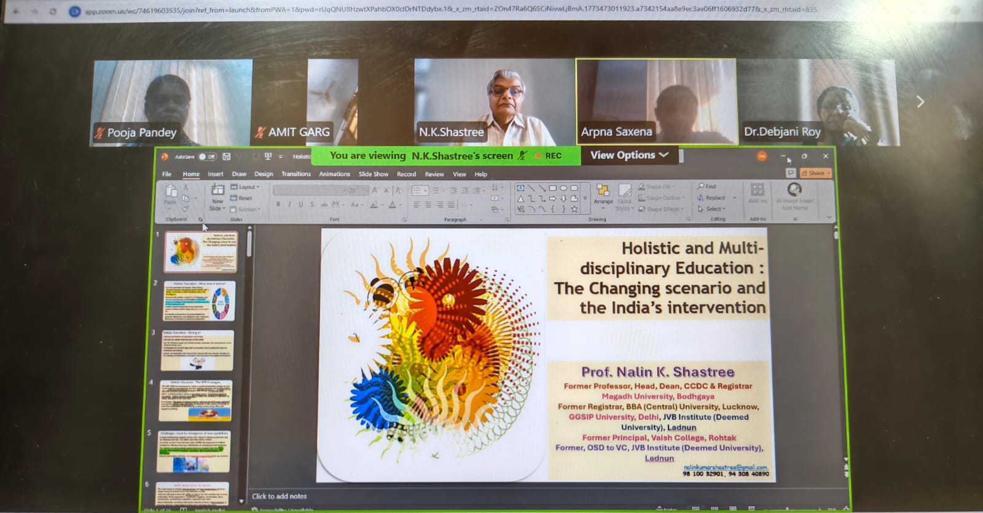Open the Shape Outline dropdown
This screenshot has width=983, height=513.
(x=661, y=198)
